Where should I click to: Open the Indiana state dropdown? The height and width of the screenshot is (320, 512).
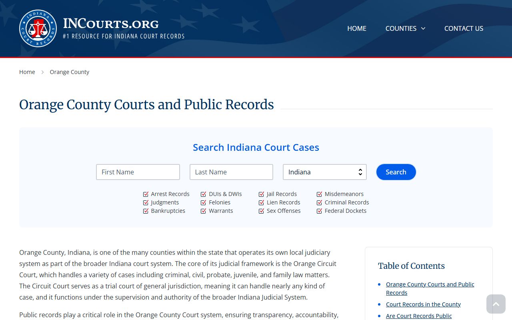click(325, 172)
